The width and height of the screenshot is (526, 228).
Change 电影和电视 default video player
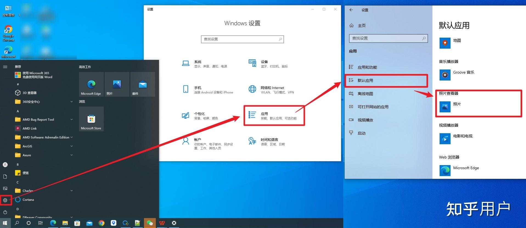(456, 139)
